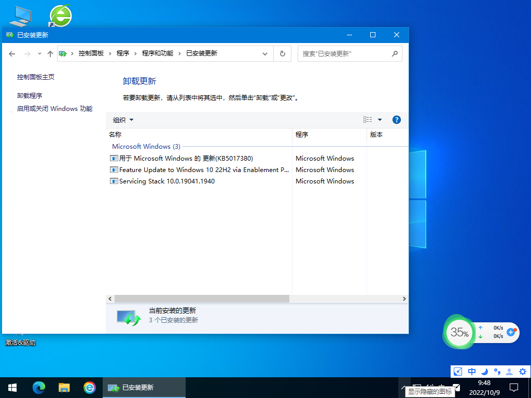This screenshot has width=531, height=398.
Task: Click the moon icon on input toolbar
Action: 484,372
